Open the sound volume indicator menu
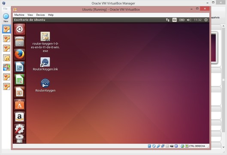The image size is (227, 155). pos(189,20)
